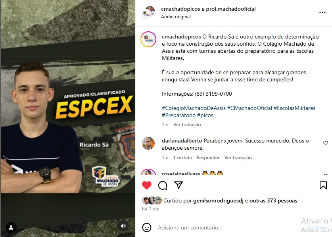Open the 'Áudio original' link
This screenshot has width=332, height=237.
176,17
